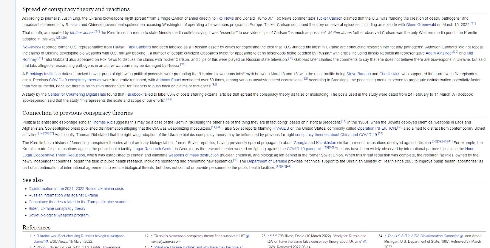Jump to citation 27 after Mother Jones
Image resolution: width=490 pixels, height=248 pixels.
point(97,32)
